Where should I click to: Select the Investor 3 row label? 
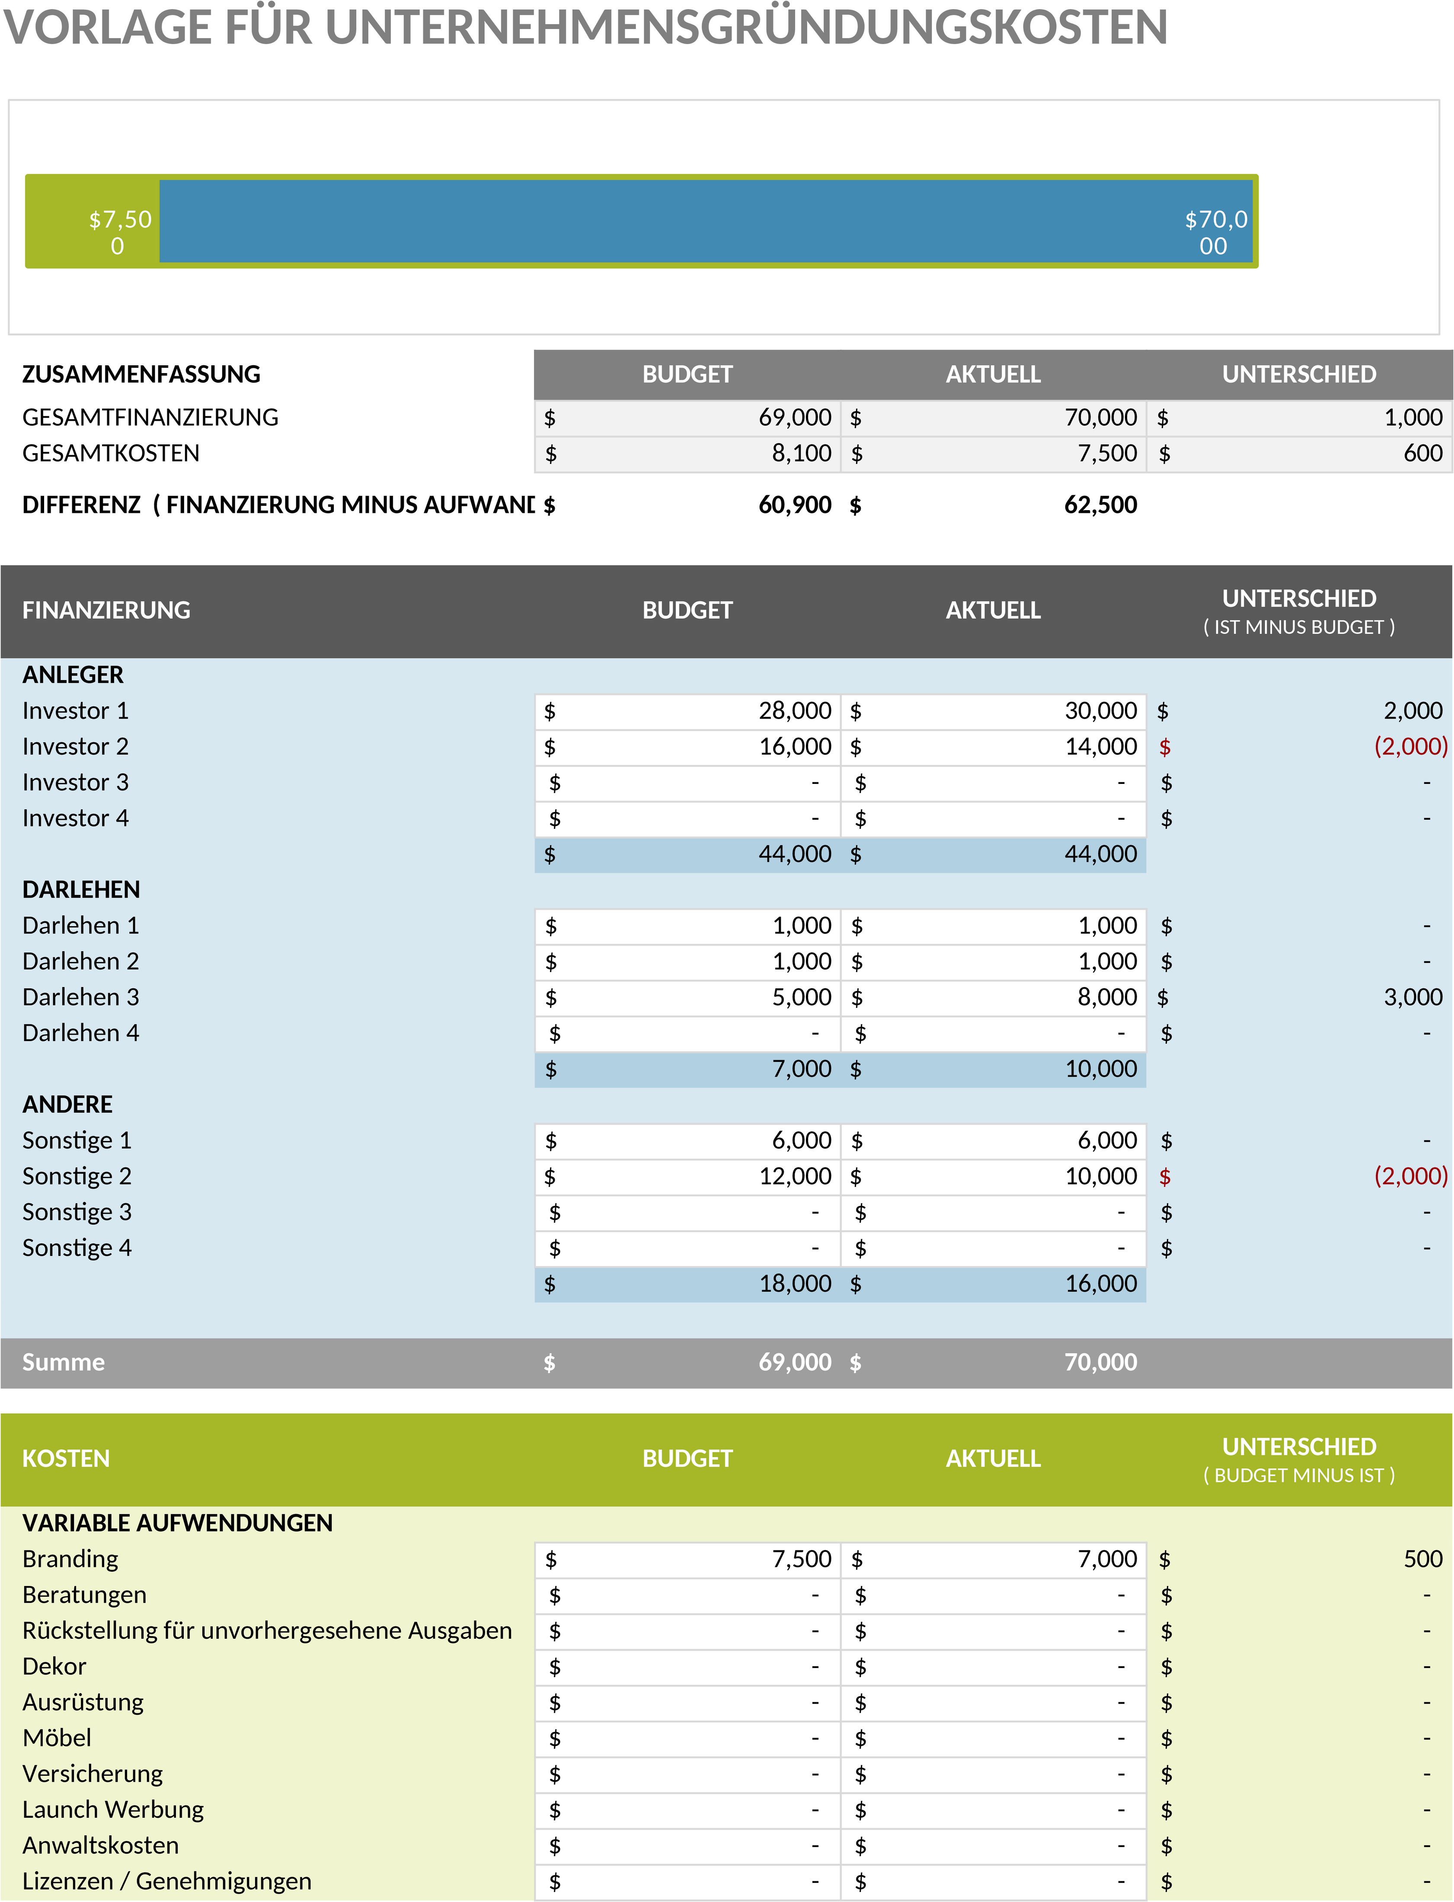coord(75,782)
